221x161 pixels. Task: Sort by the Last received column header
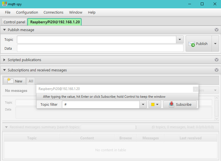pyautogui.click(x=190, y=138)
